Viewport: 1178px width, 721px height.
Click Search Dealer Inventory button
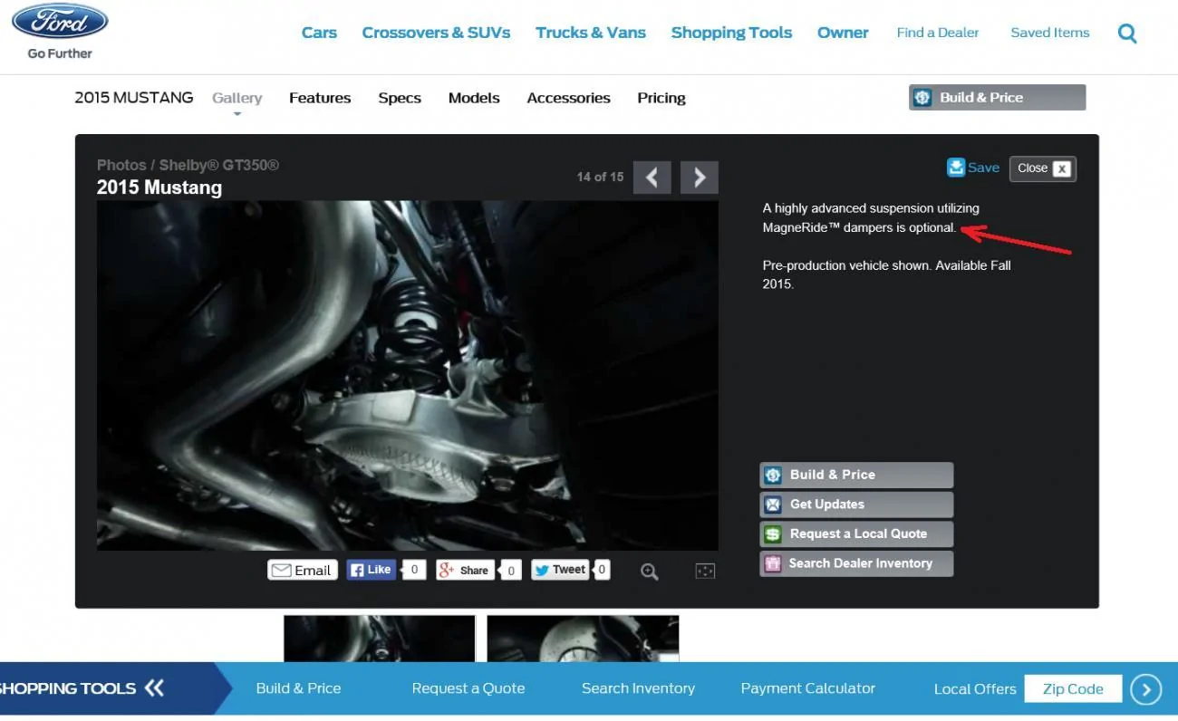click(856, 563)
